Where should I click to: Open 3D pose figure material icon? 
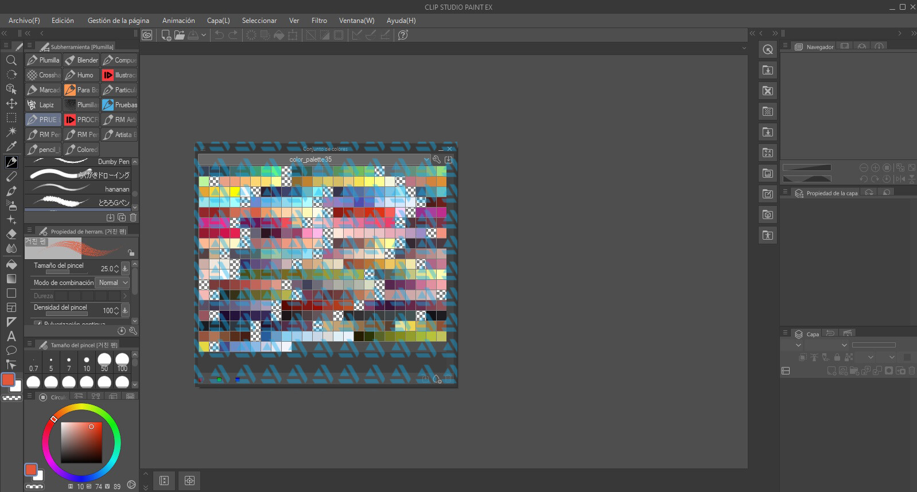click(x=768, y=235)
